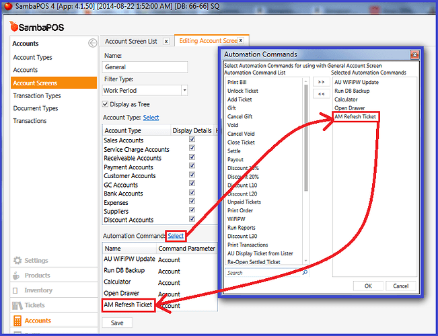Image resolution: width=438 pixels, height=336 pixels.
Task: Toggle Display Details for Service Charge Accounts
Action: (x=192, y=148)
